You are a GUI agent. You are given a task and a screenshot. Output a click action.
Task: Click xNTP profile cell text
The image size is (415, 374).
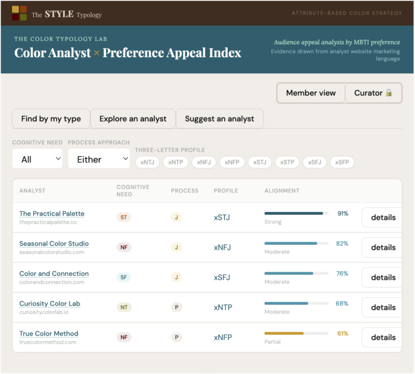point(223,308)
